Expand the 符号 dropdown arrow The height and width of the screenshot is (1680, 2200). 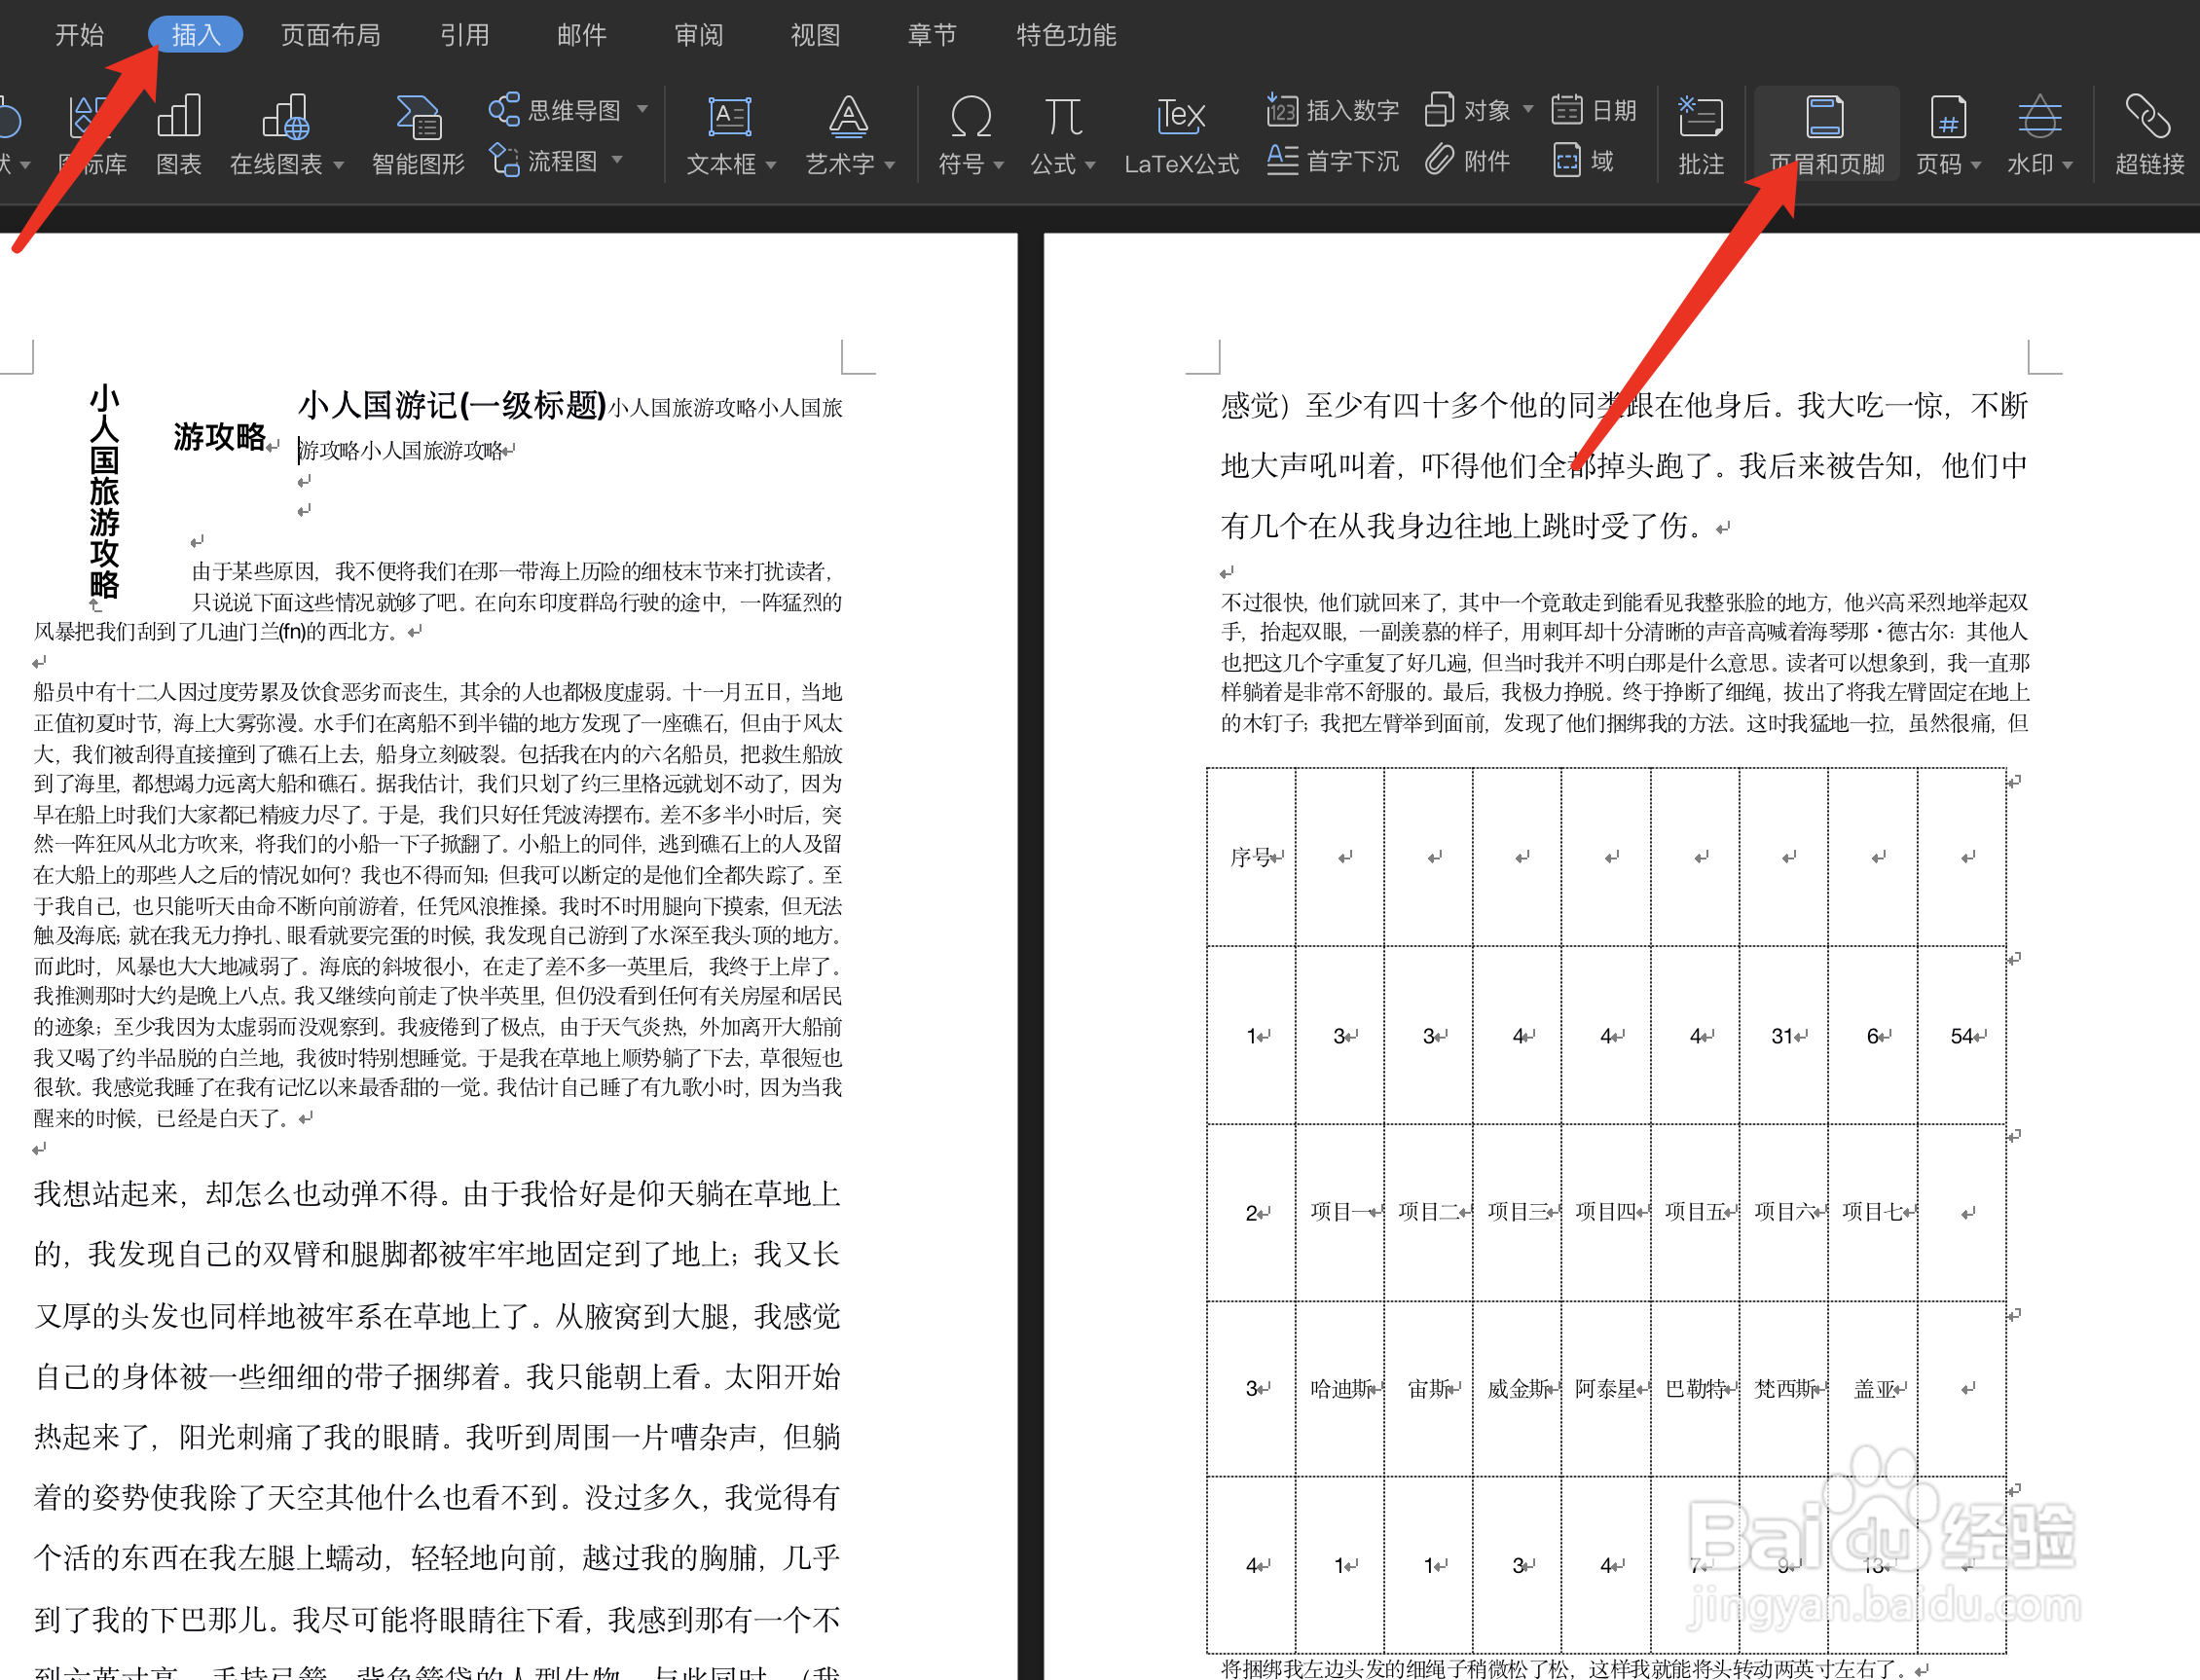tap(999, 165)
